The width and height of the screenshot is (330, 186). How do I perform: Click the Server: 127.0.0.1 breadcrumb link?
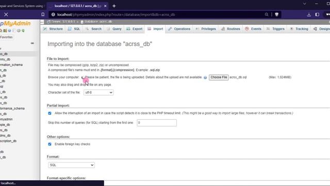coord(63,22)
